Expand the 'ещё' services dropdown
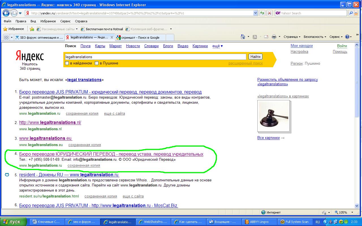 [217, 46]
